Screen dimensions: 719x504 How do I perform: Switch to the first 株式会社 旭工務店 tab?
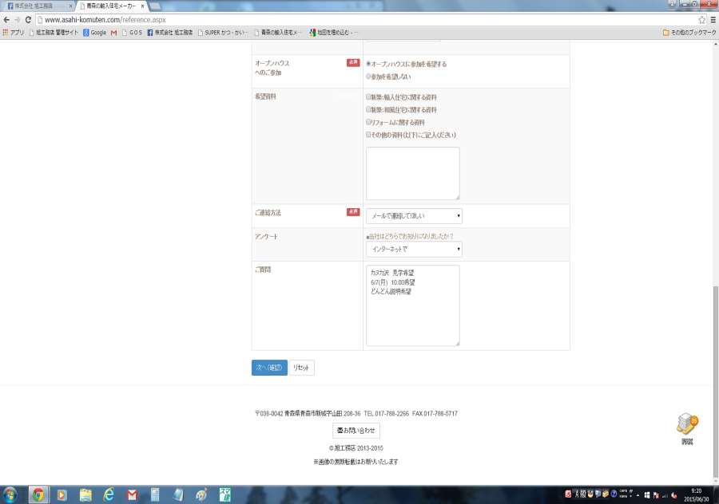(36, 6)
